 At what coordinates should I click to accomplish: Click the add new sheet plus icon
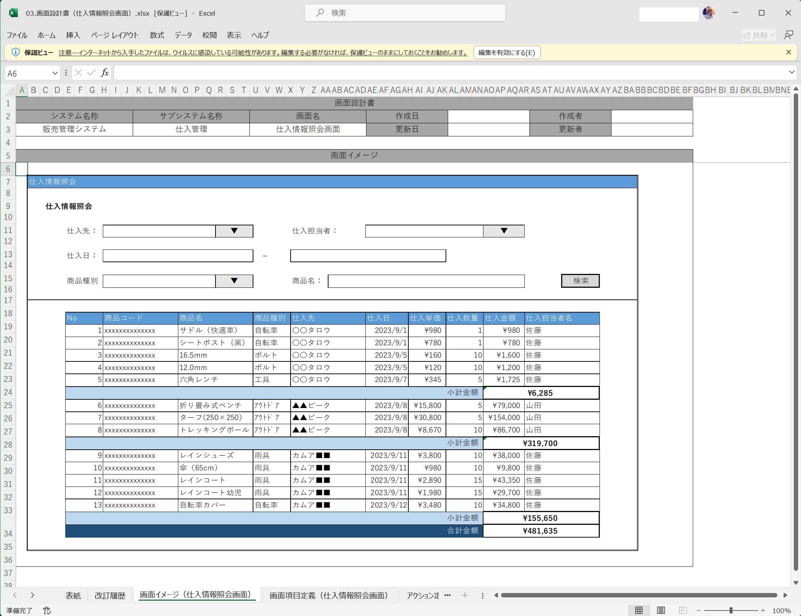[x=465, y=595]
